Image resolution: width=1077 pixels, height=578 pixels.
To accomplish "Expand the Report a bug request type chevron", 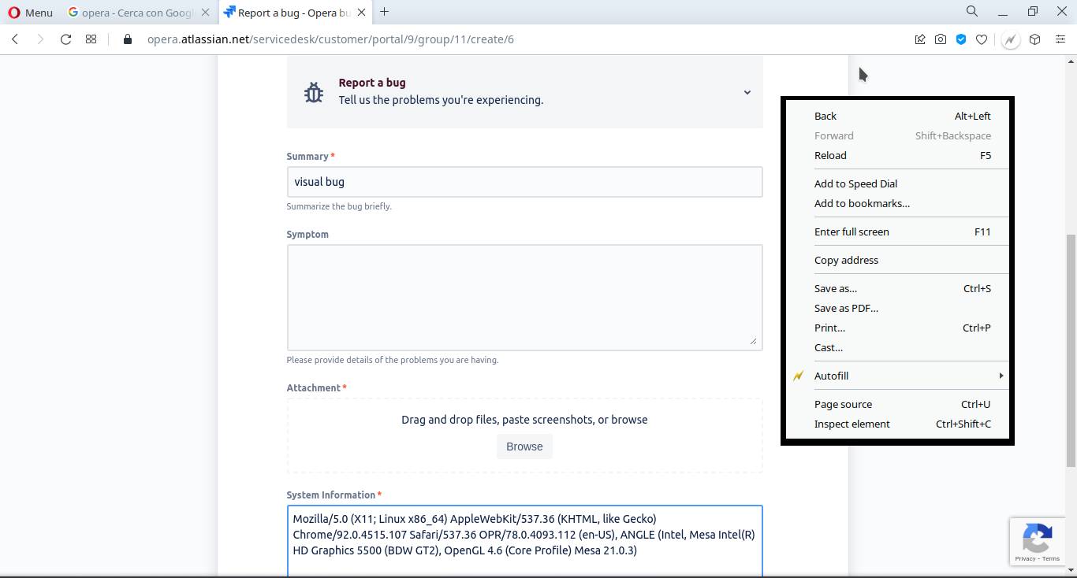I will coord(747,92).
